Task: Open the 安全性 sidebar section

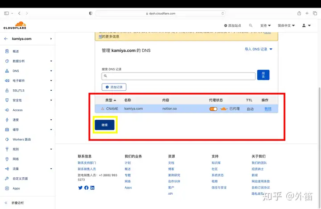Action: [x=17, y=100]
